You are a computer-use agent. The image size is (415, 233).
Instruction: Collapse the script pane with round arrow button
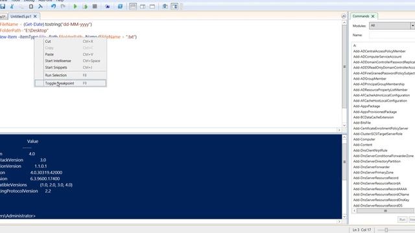pyautogui.click(x=344, y=16)
